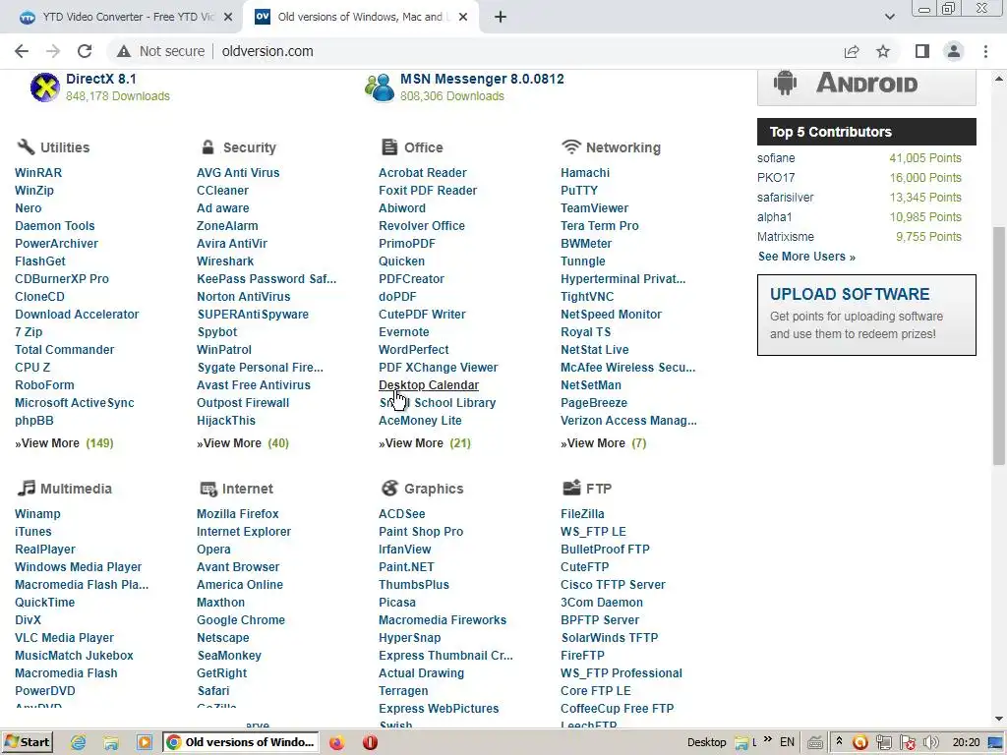Open the Mozilla Firefox link
Viewport: 1007px width, 755px height.
[238, 513]
